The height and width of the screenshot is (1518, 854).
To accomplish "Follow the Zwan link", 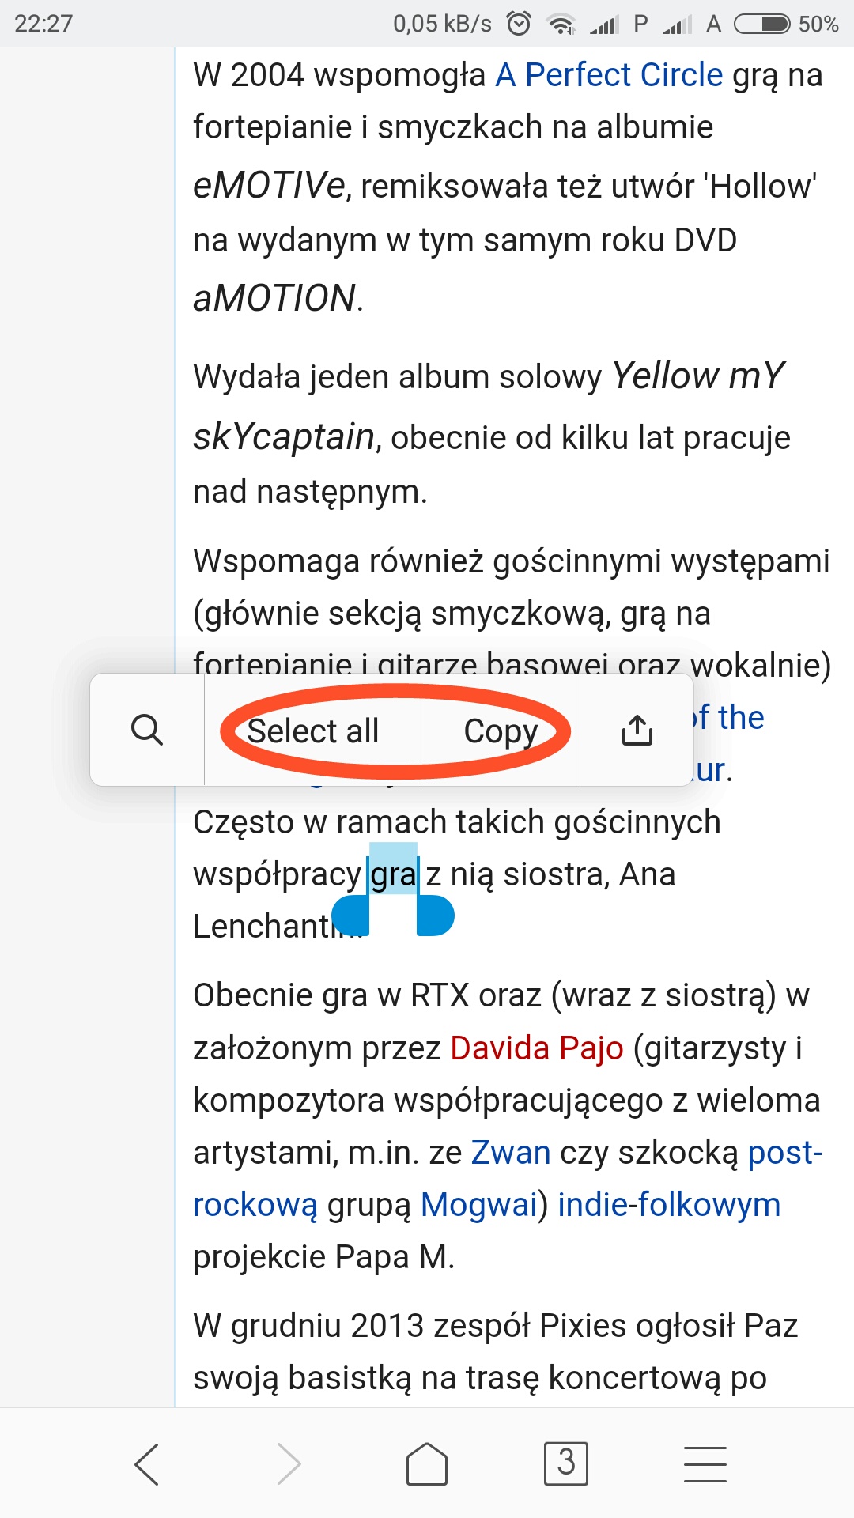I will [511, 1153].
